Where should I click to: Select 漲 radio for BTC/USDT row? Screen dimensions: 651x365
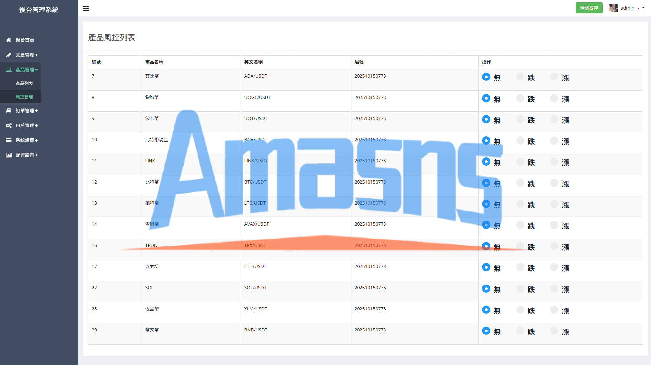[x=554, y=183]
